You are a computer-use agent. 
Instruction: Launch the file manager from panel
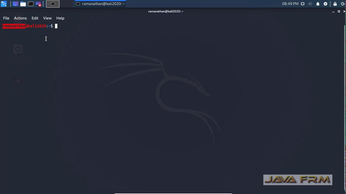coord(23,4)
